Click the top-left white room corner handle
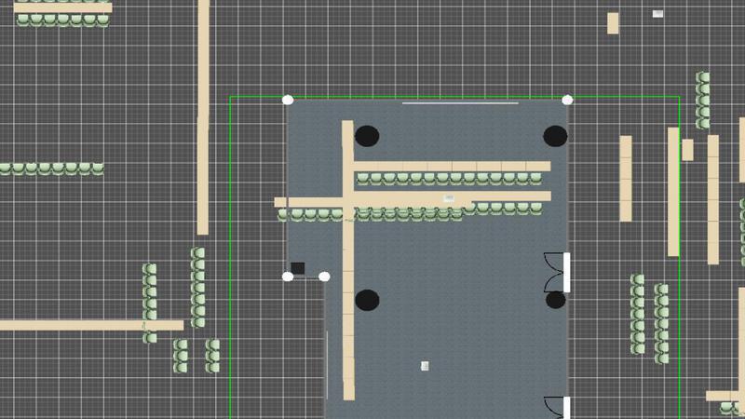Screen dimensions: 745x419 pos(288,100)
